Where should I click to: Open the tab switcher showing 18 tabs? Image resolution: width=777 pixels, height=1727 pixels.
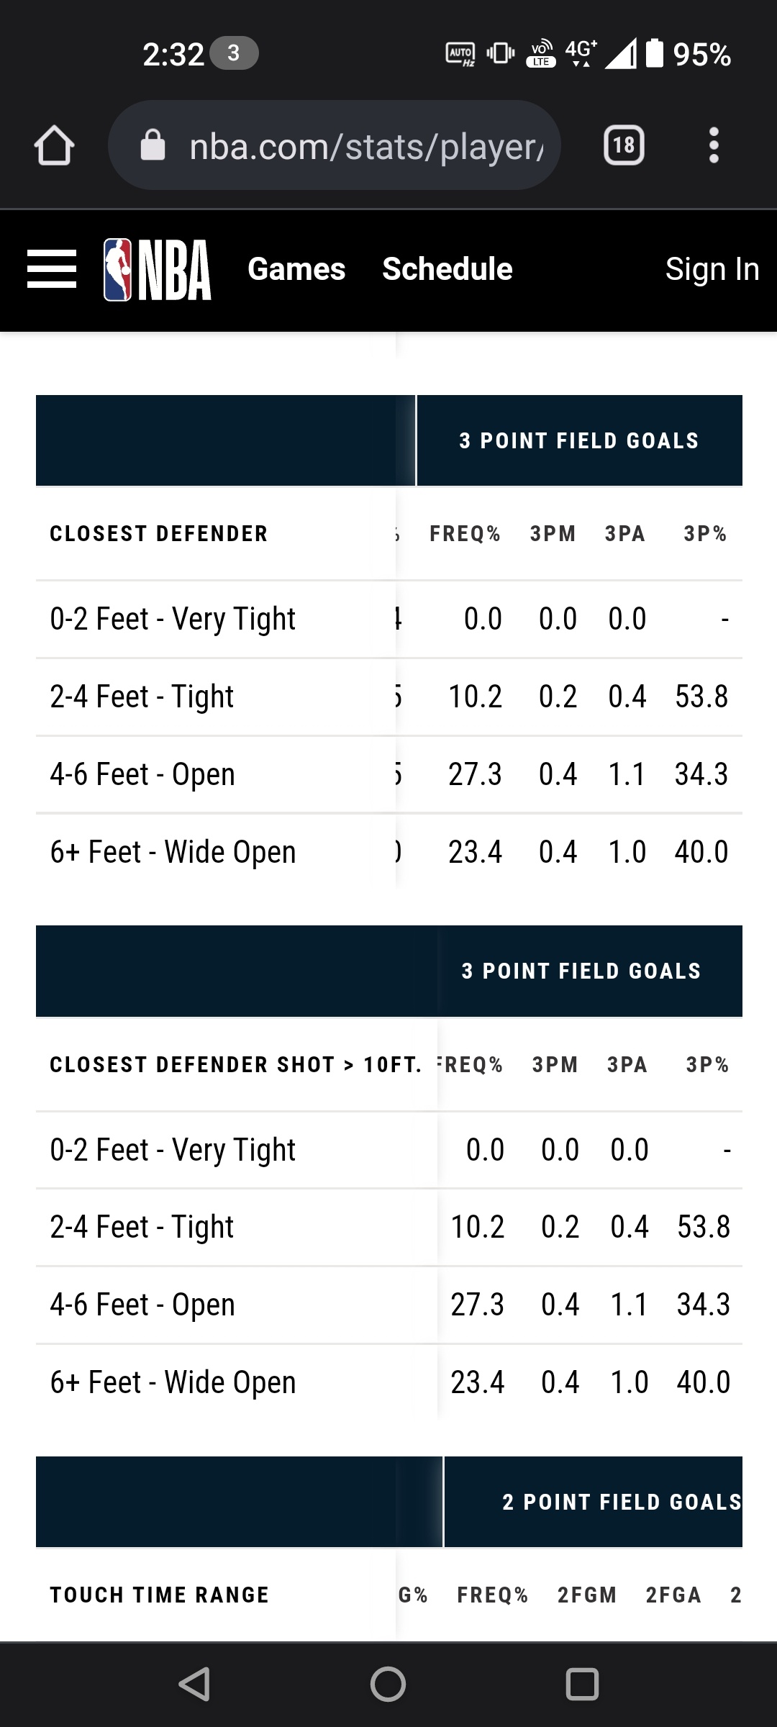point(624,145)
